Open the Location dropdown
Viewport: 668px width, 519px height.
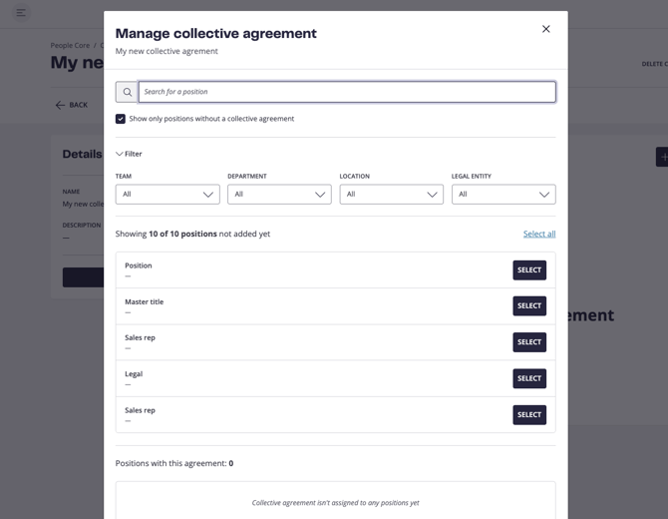pyautogui.click(x=391, y=195)
